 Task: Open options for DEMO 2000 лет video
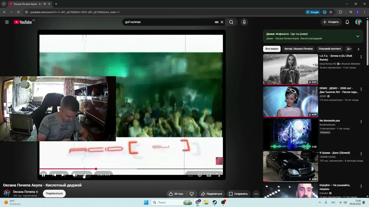click(x=361, y=89)
